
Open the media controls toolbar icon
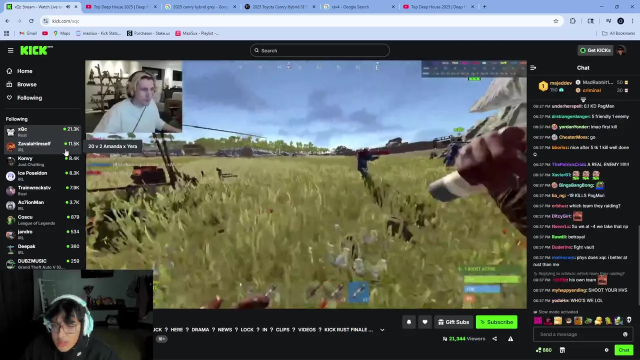(x=608, y=21)
